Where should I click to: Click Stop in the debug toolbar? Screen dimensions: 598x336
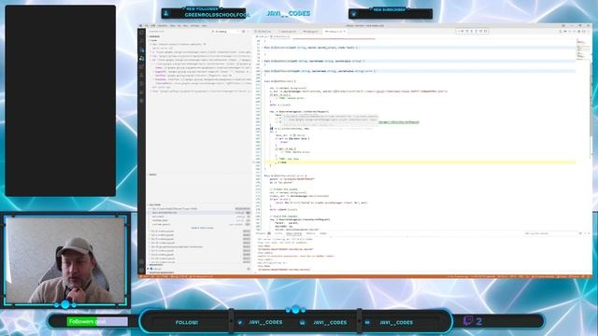[485, 31]
